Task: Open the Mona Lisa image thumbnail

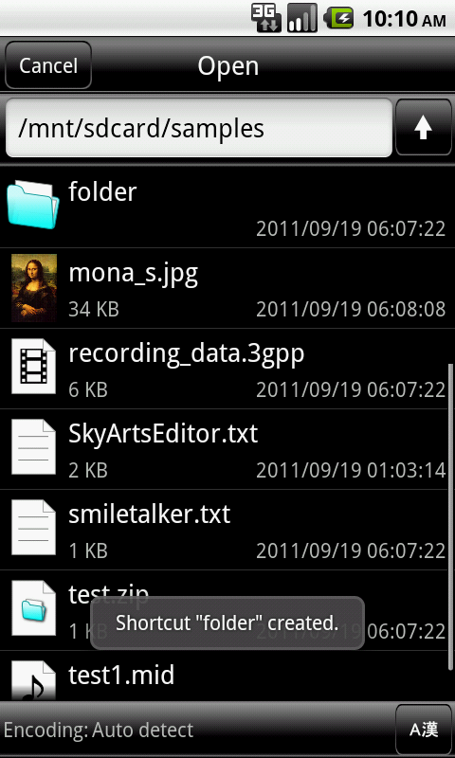Action: (x=34, y=288)
